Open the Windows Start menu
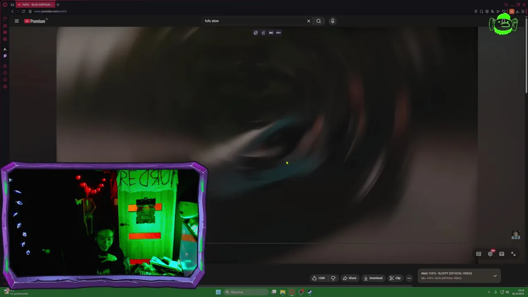528x297 pixels. tap(218, 292)
